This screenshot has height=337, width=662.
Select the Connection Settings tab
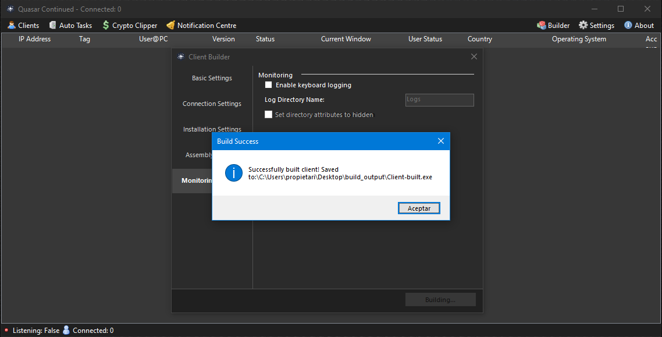coord(212,104)
